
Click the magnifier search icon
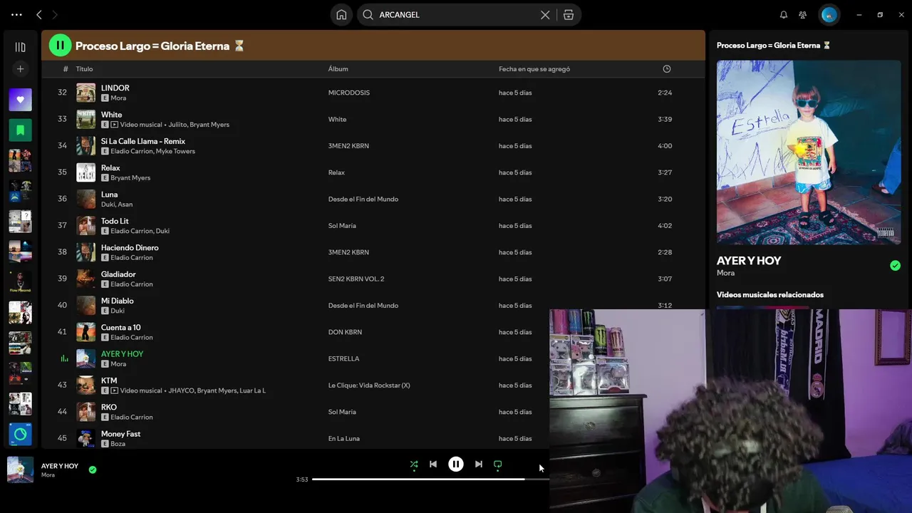(368, 14)
